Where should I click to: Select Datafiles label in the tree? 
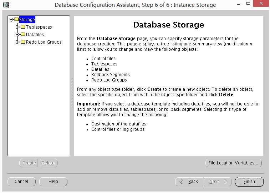tap(35, 34)
